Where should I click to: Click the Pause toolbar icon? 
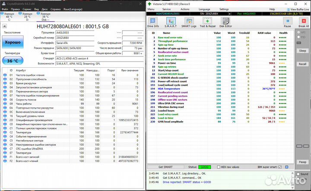[287, 22]
